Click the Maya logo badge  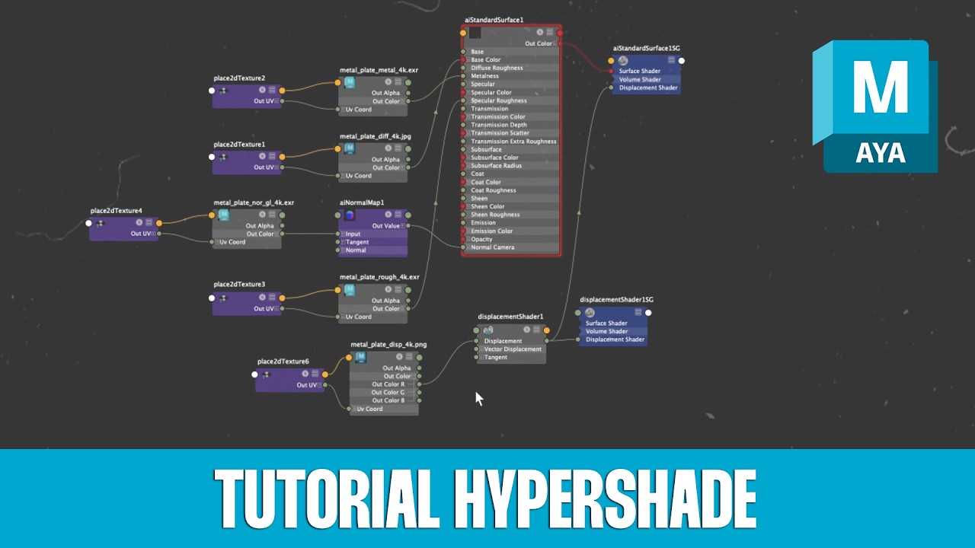click(x=876, y=106)
